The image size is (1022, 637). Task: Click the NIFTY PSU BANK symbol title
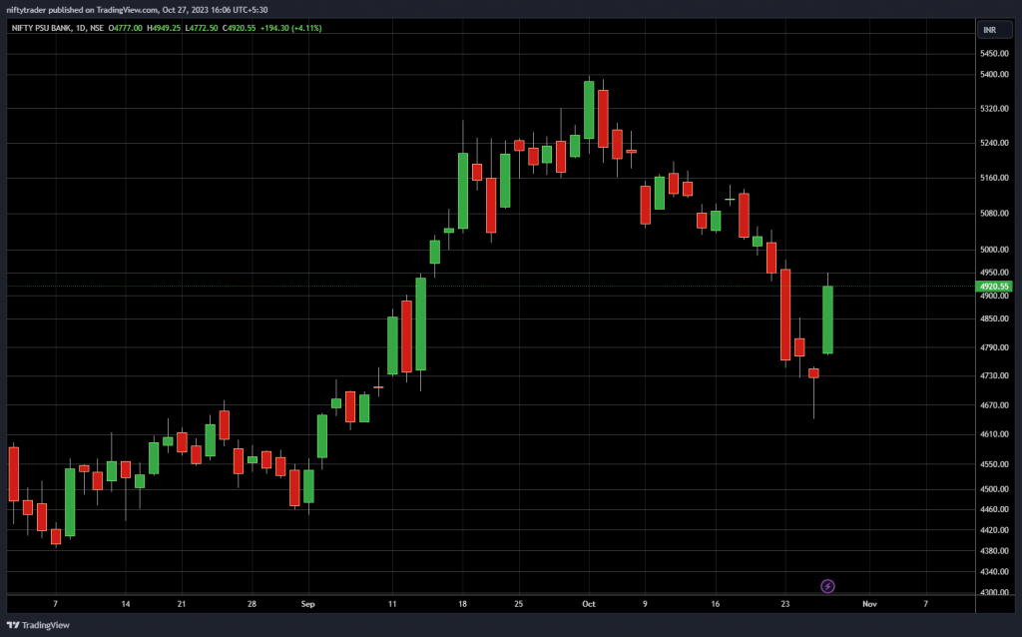[x=42, y=28]
